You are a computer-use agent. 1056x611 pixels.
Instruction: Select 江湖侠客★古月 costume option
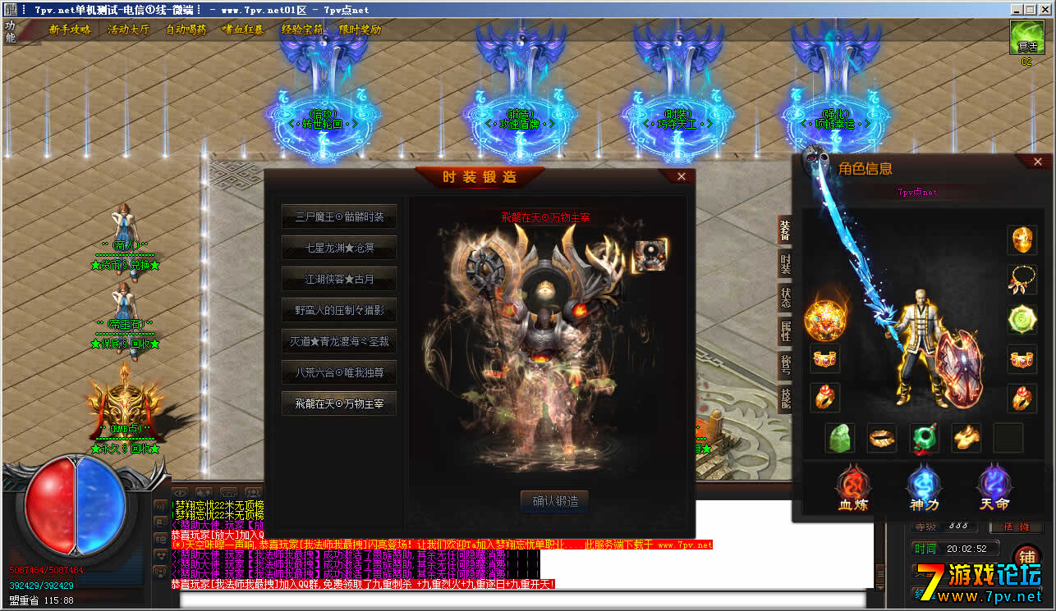point(339,279)
